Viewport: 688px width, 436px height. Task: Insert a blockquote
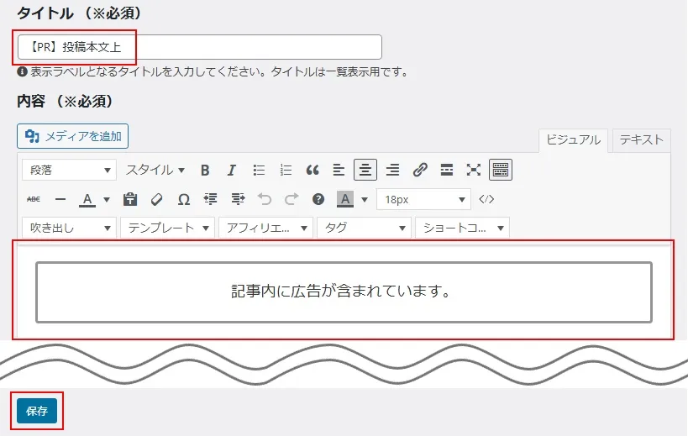[312, 170]
